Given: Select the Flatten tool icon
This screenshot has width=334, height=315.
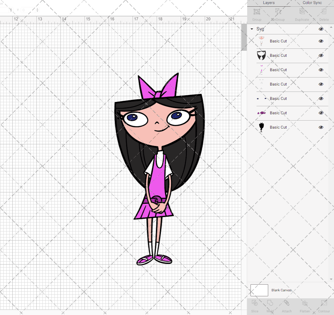Looking at the screenshot, I should click(x=305, y=303).
